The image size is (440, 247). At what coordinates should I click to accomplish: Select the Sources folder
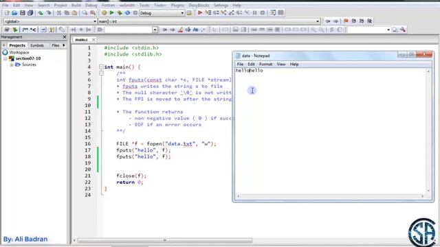pyautogui.click(x=29, y=64)
